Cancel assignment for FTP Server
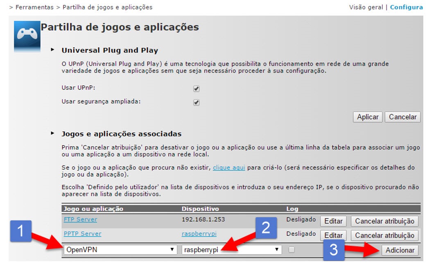The height and width of the screenshot is (264, 427). pyautogui.click(x=384, y=221)
